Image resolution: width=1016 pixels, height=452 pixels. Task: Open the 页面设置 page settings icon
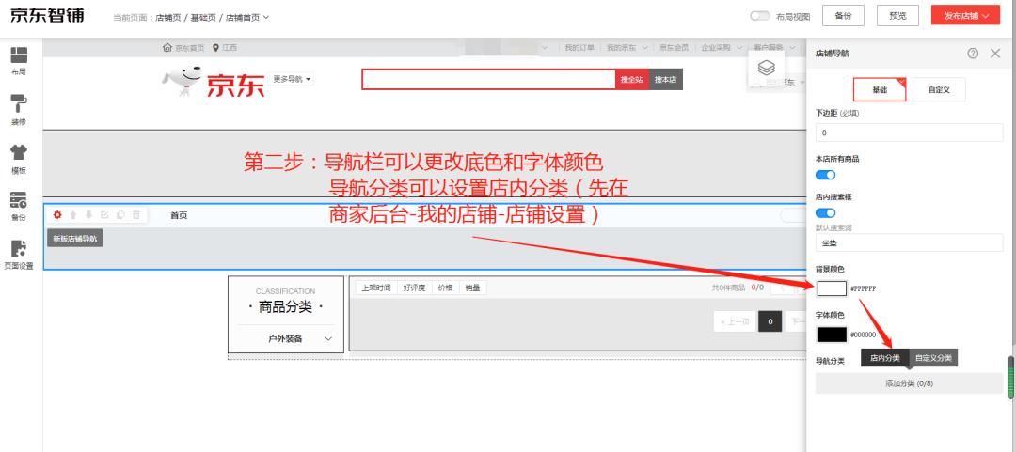(x=19, y=255)
